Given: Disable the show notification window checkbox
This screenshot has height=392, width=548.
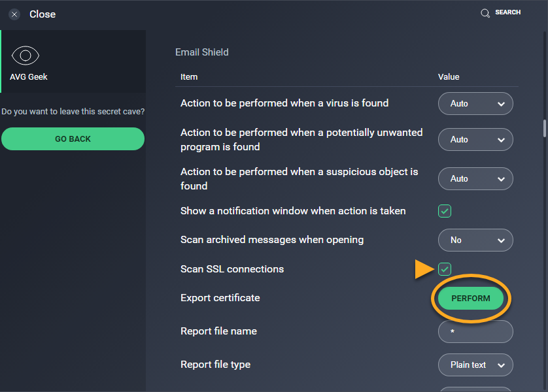Looking at the screenshot, I should click(x=445, y=211).
